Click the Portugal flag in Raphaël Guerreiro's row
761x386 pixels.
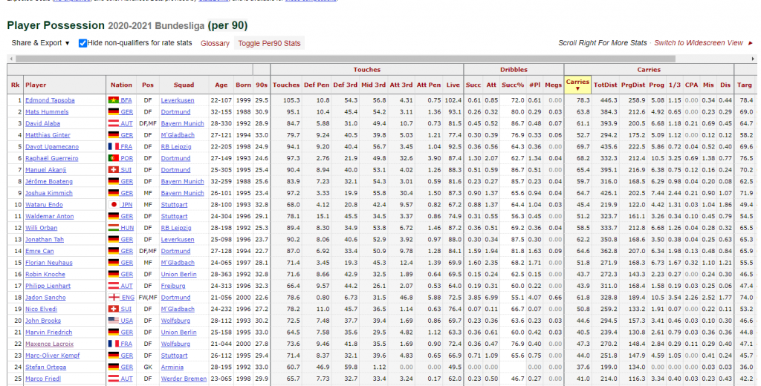(114, 158)
